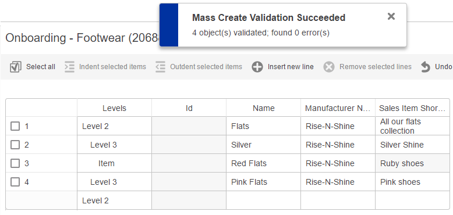Click the Select all label
This screenshot has height=215, width=453.
[41, 67]
